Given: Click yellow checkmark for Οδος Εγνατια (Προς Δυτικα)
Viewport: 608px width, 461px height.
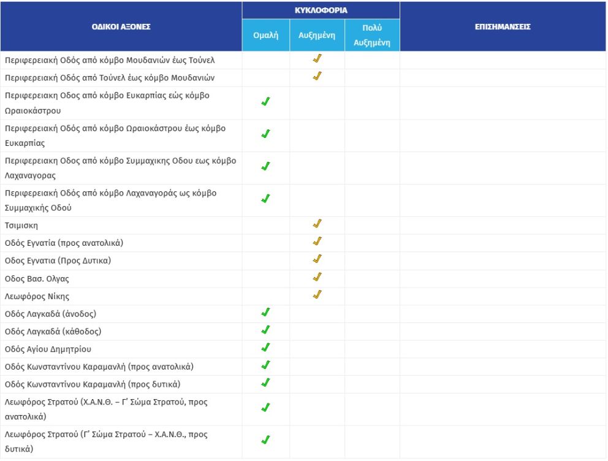Looking at the screenshot, I should click(x=317, y=259).
